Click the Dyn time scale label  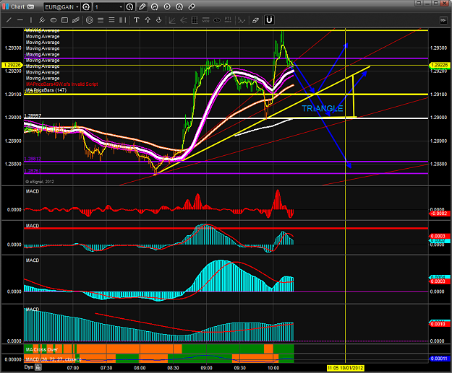point(28,367)
